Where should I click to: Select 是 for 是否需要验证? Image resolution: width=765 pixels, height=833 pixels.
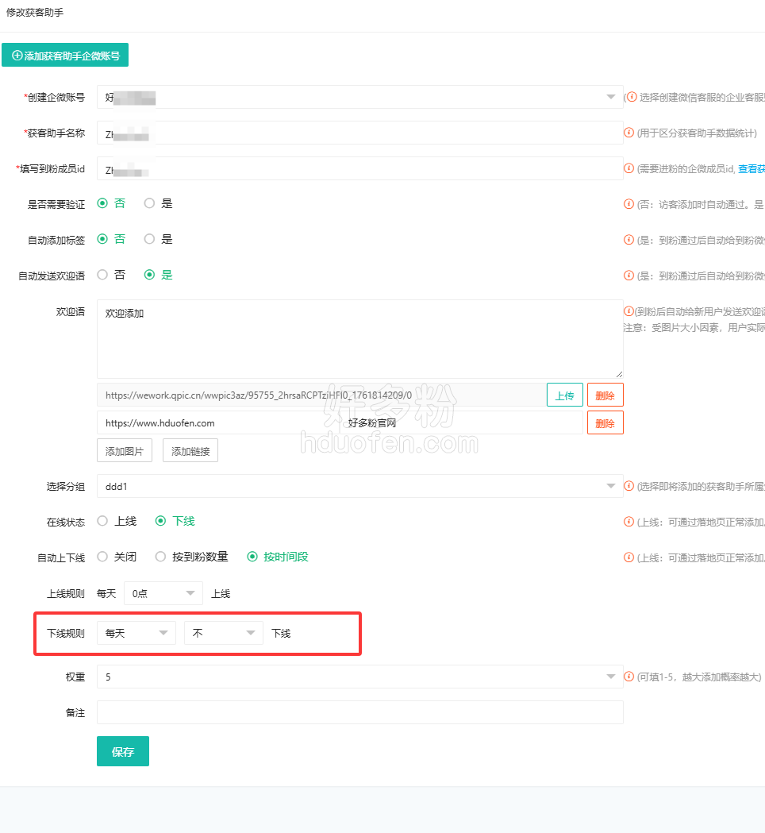point(149,203)
